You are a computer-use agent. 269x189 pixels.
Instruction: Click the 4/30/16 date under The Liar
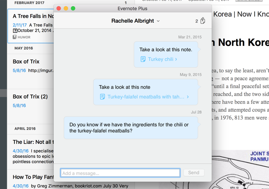coord(20,151)
